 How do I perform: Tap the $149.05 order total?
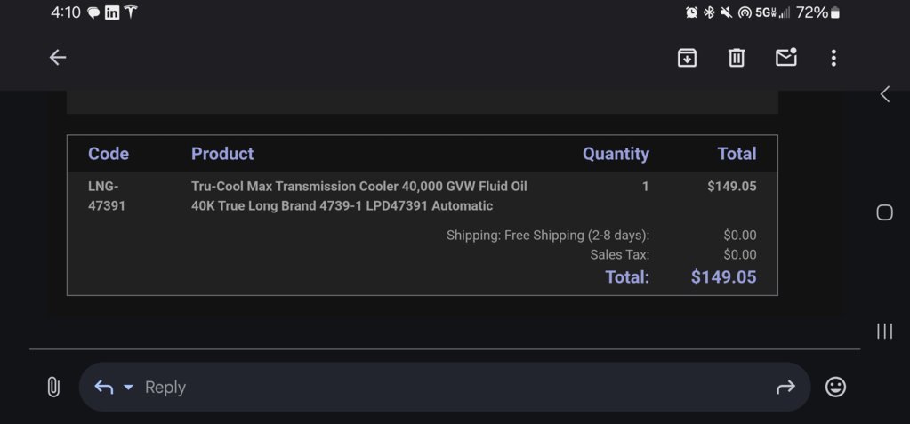coord(723,277)
